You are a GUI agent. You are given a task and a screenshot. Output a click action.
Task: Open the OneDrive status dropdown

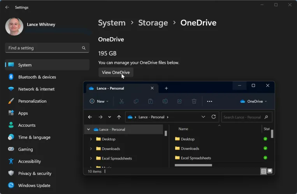[x=254, y=101]
